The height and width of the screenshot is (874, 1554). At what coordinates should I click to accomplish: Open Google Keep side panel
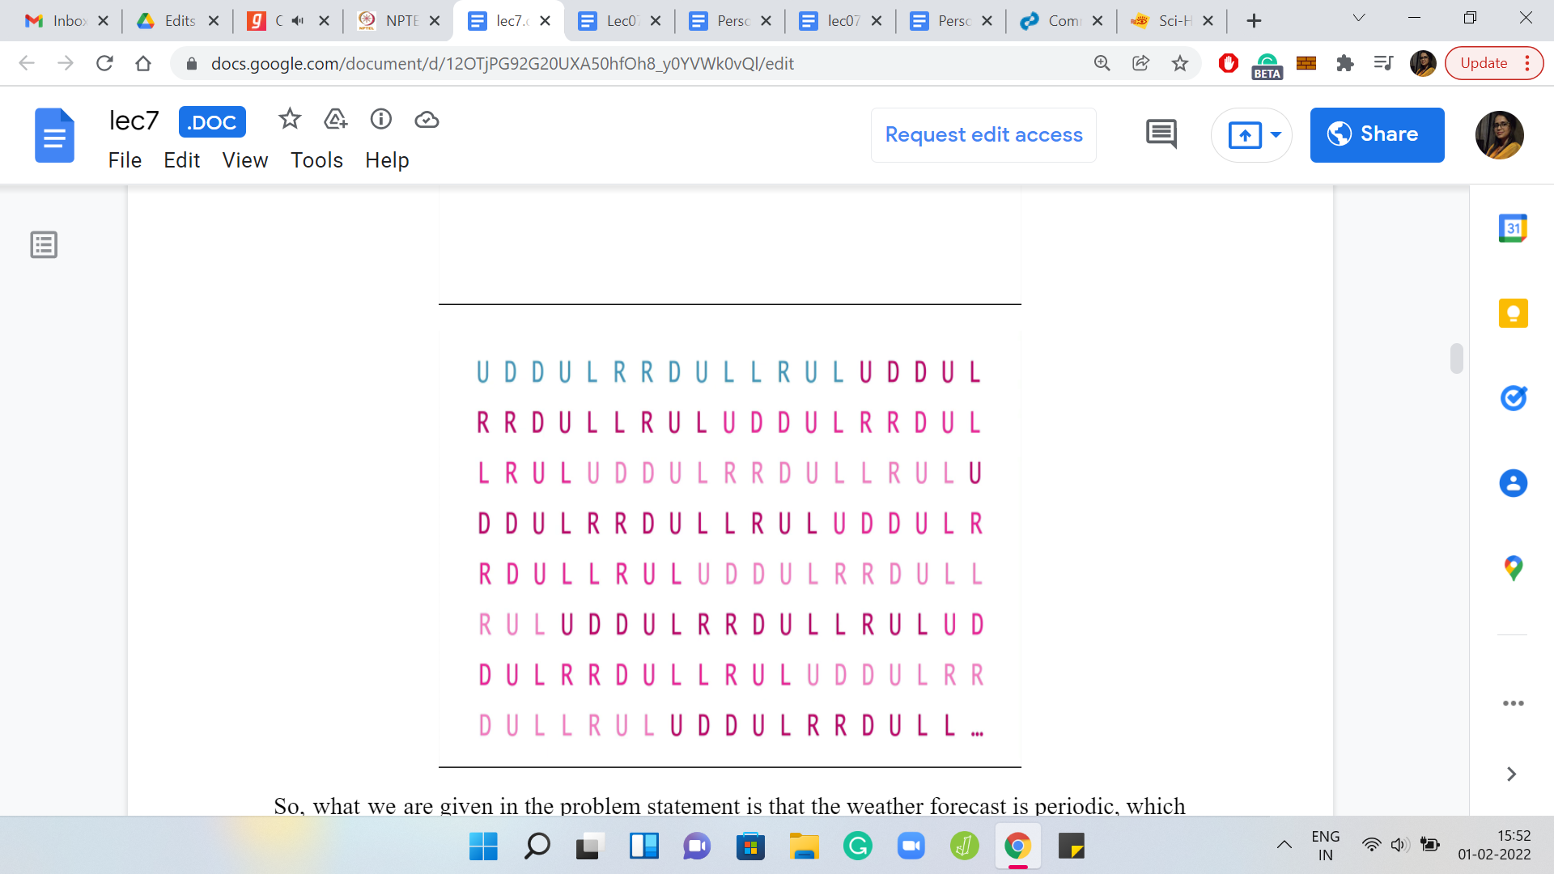[x=1513, y=313]
